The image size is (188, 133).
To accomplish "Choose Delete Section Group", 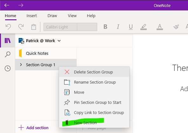I will pos(94,72).
